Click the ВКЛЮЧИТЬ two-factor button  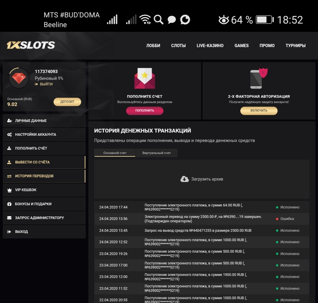pyautogui.click(x=259, y=110)
